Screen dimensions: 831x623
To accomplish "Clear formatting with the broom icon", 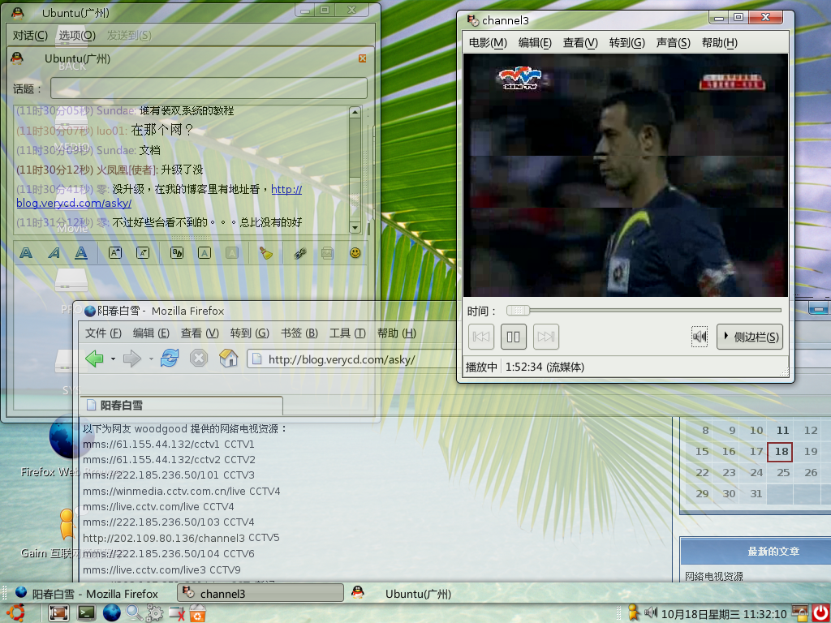I will 265,253.
